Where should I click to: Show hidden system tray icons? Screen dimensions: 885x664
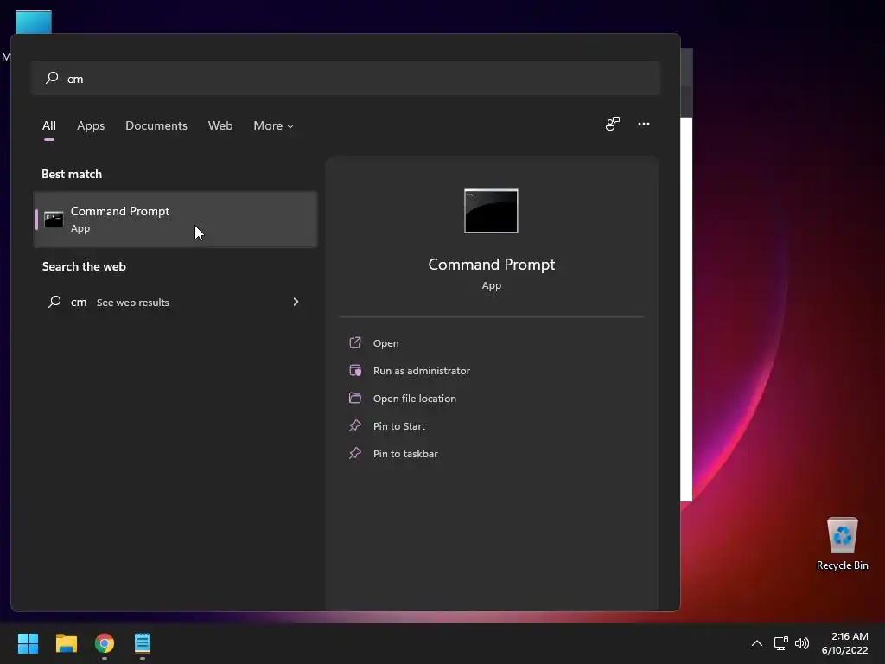pyautogui.click(x=757, y=643)
